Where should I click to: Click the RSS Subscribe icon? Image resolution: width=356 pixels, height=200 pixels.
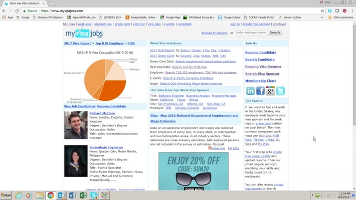[210, 148]
